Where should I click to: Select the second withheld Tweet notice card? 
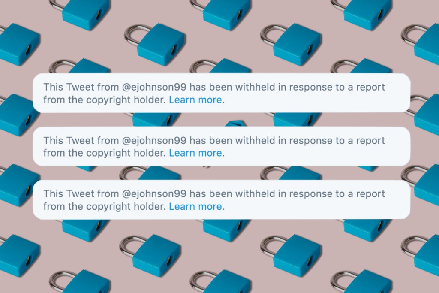(x=222, y=146)
